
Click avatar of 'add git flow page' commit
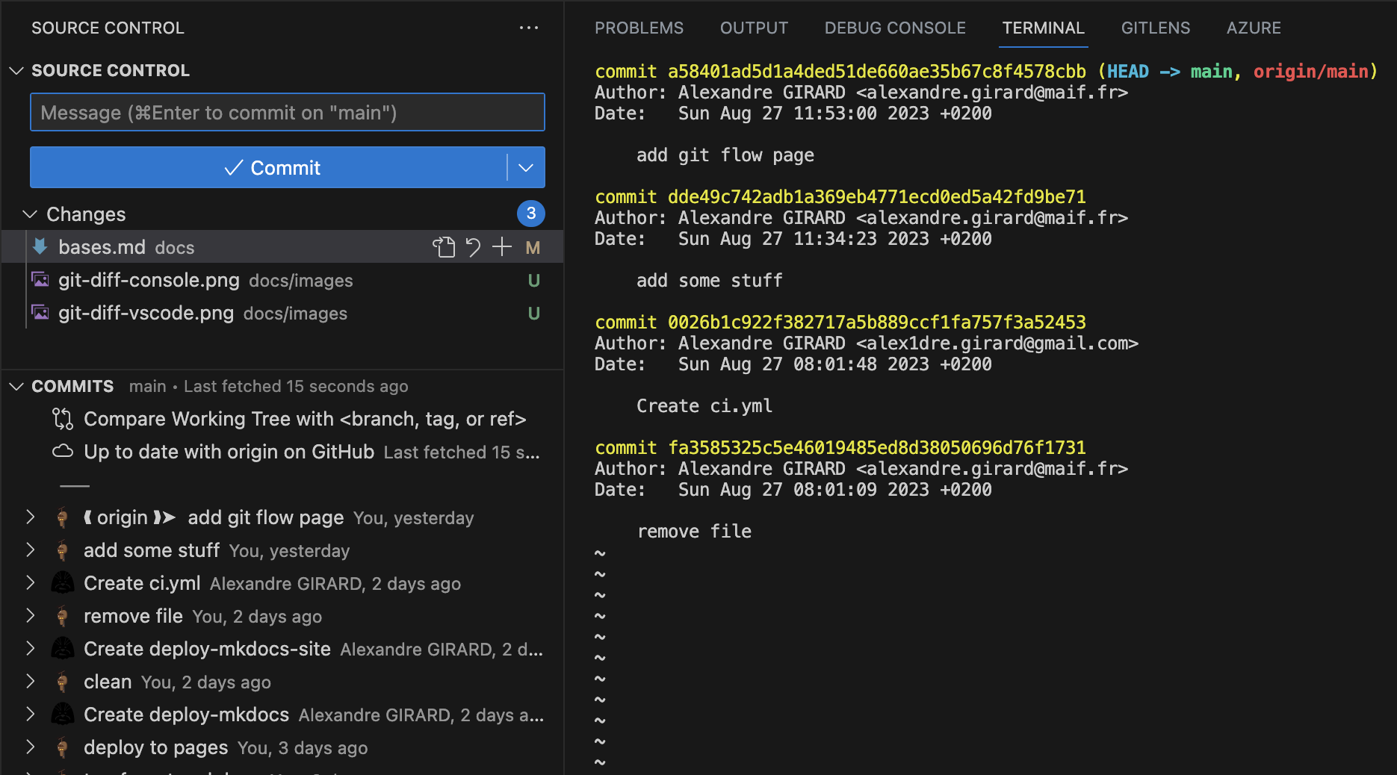[63, 517]
